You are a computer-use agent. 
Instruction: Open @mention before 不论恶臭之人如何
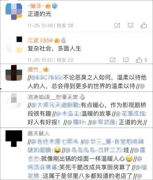point(46,77)
